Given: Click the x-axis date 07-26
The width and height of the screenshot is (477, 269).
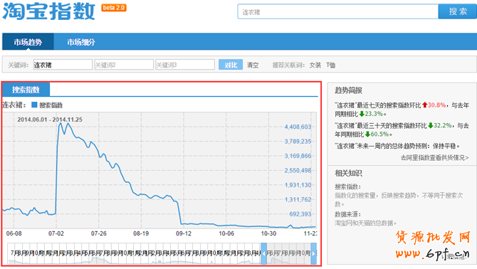Looking at the screenshot, I should [99, 233].
